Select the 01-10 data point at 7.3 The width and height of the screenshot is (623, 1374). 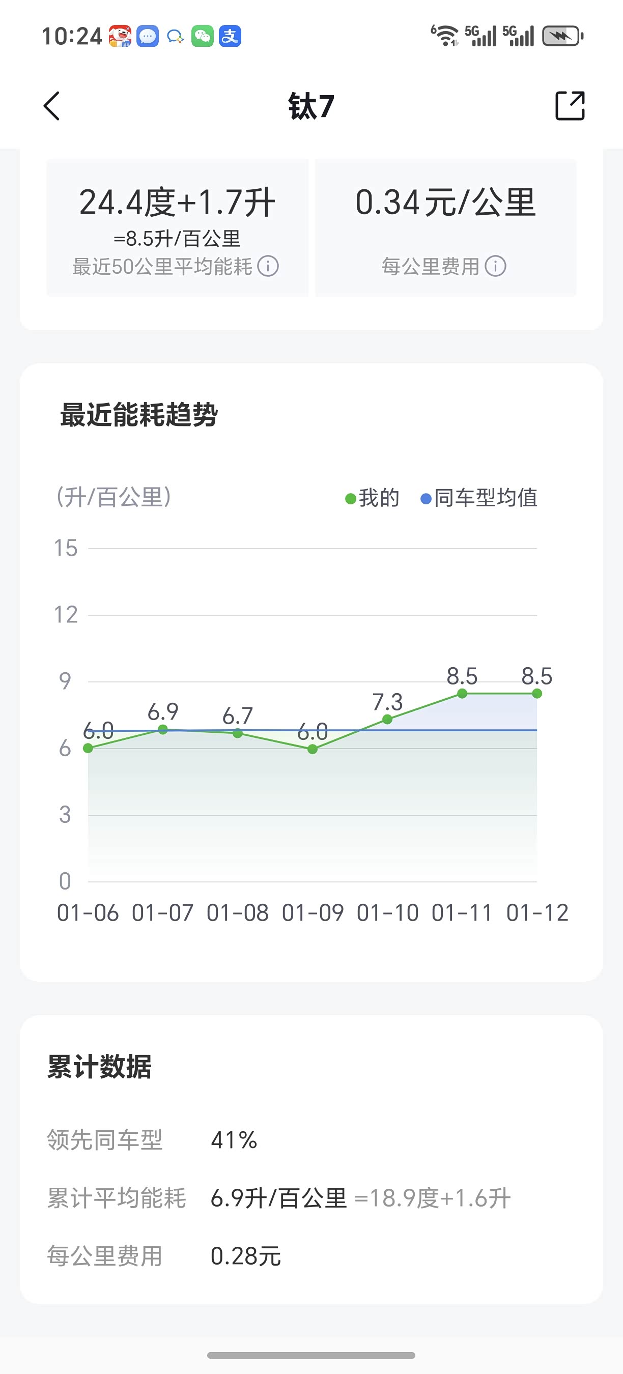pos(388,720)
